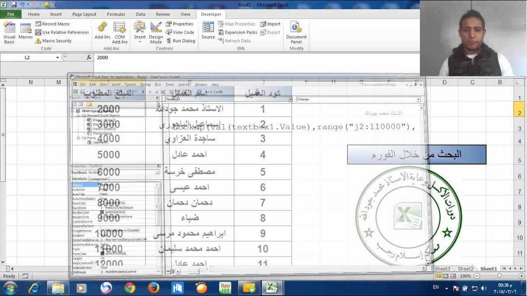527x296 pixels.
Task: Click cell with customer احمد عيسى
Action: (x=190, y=187)
